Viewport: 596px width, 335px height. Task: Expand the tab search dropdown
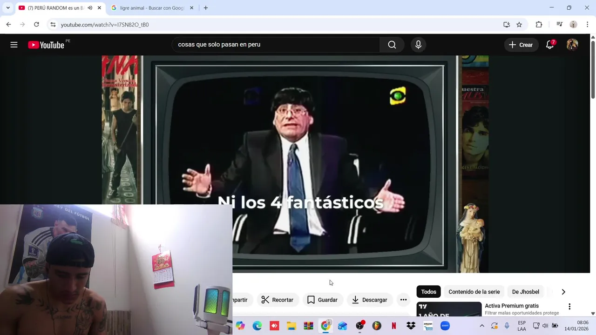click(x=8, y=8)
